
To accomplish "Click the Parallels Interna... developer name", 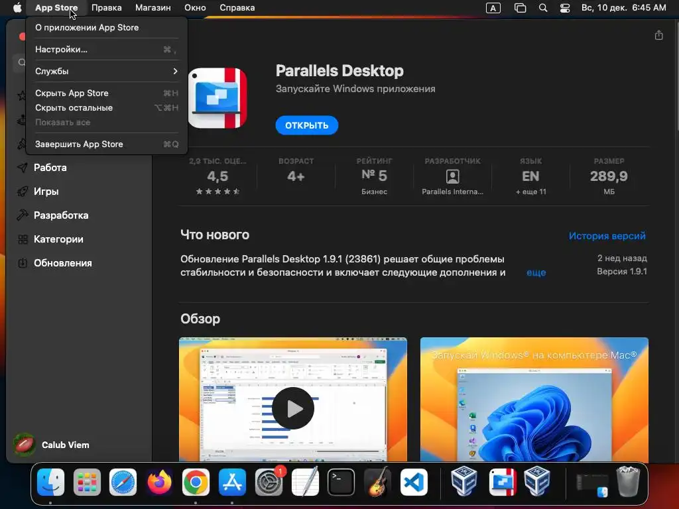I will pyautogui.click(x=452, y=192).
